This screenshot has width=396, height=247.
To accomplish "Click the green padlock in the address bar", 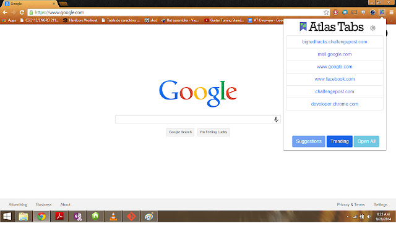I will click(x=31, y=12).
